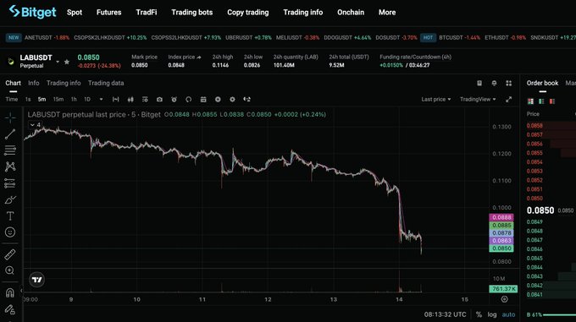Select the 1h time interval

coord(74,99)
